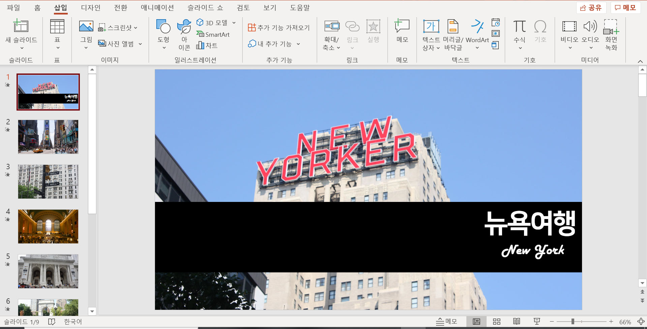Insert a 3D 모델
647x329 pixels.
click(212, 23)
